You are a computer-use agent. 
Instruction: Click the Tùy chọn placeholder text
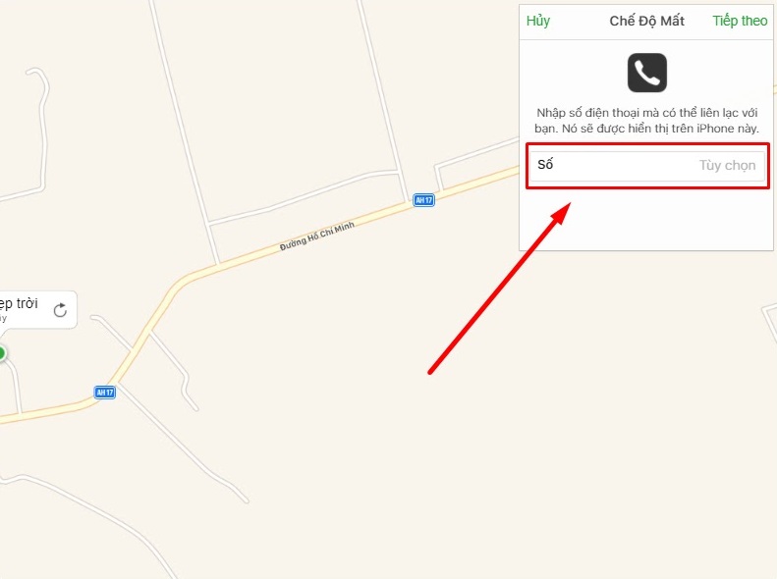click(x=727, y=165)
